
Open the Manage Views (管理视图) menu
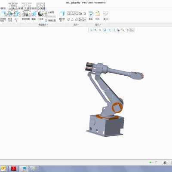26,17
